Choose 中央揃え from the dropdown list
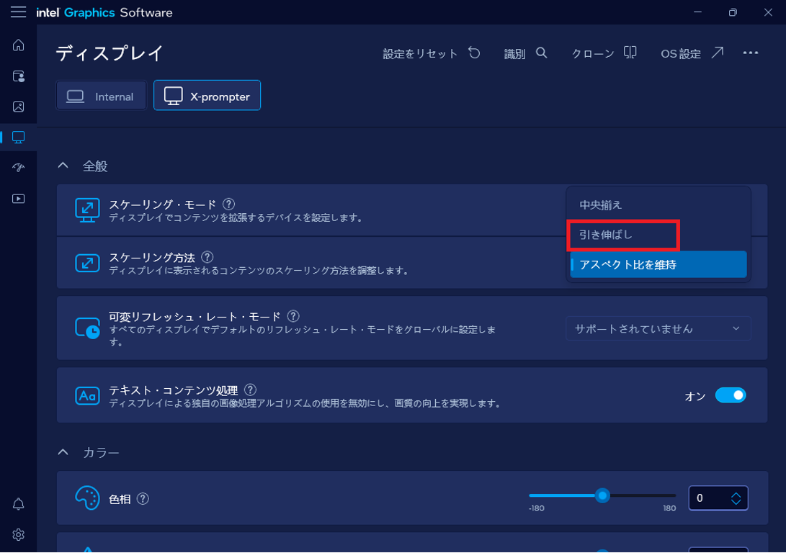This screenshot has height=553, width=786. (658, 205)
